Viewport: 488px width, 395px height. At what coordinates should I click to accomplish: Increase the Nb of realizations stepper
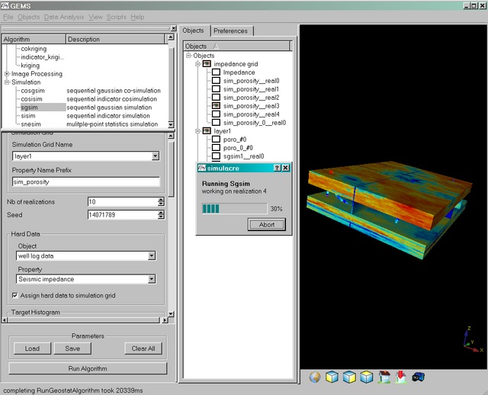(x=161, y=199)
